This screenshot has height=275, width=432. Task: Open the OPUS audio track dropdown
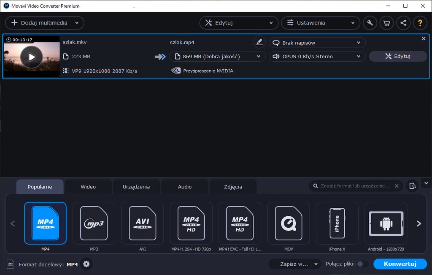[x=317, y=57]
